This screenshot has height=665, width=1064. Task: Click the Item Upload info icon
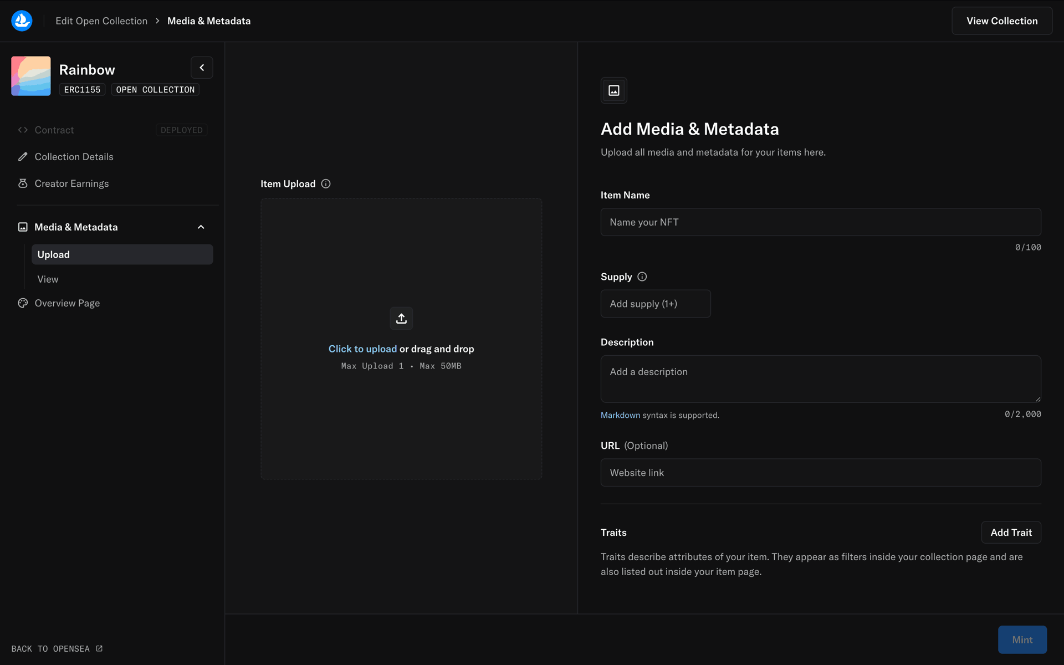point(326,184)
